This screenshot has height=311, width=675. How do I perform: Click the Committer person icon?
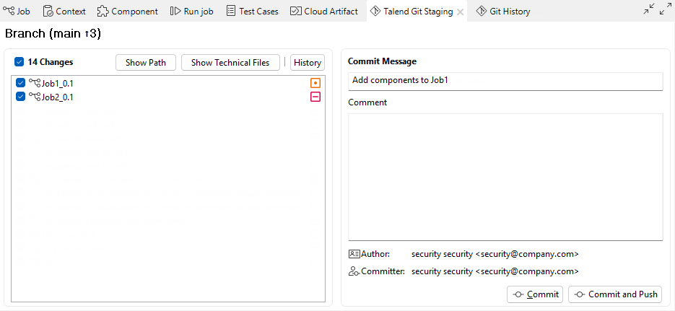coord(354,271)
